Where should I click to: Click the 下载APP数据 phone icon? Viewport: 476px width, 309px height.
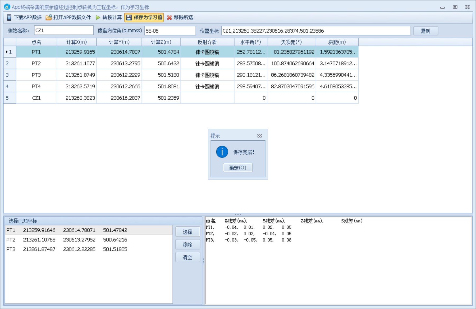(9, 17)
